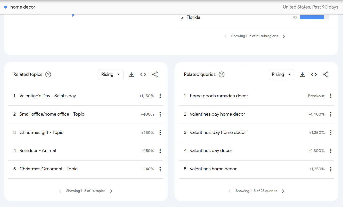Open more options for Valentine's Day - Saint's day
The width and height of the screenshot is (343, 207).
tap(160, 96)
